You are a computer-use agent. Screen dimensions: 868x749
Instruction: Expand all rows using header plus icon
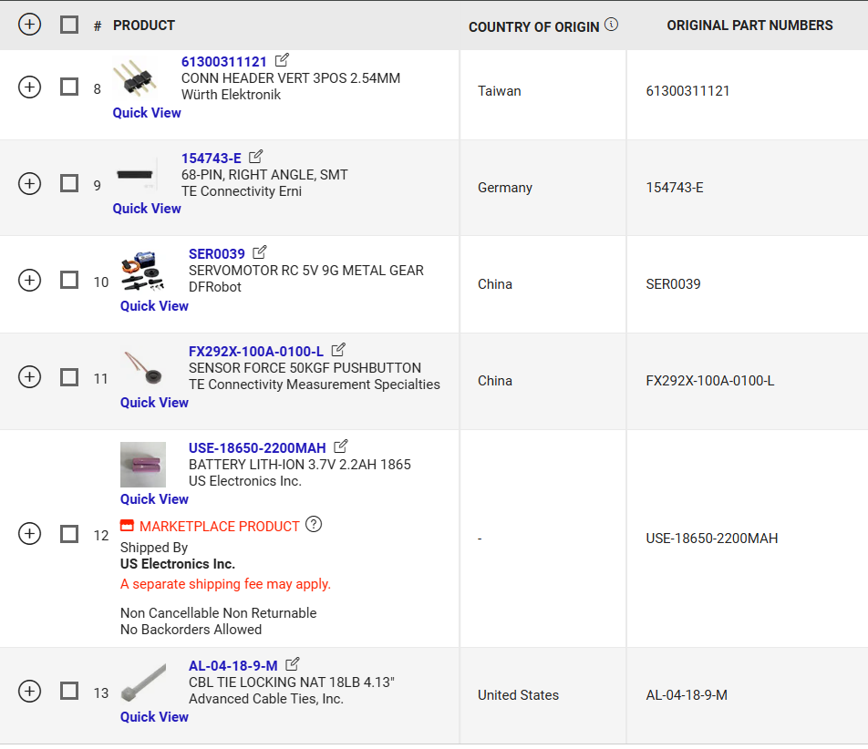coord(30,25)
